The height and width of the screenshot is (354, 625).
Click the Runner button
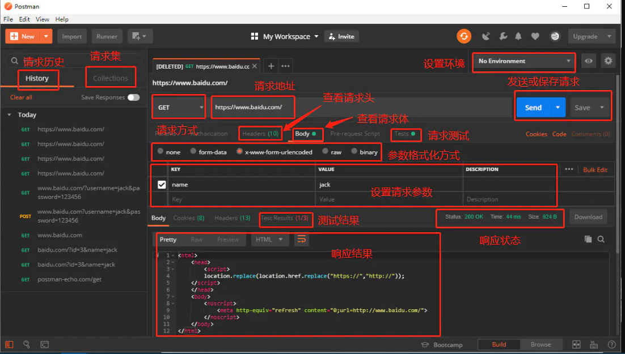pos(107,36)
